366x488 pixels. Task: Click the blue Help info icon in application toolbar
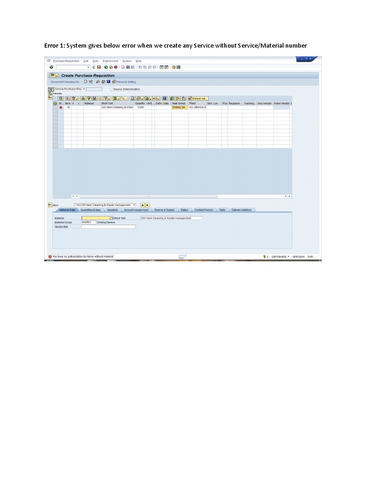pyautogui.click(x=108, y=81)
